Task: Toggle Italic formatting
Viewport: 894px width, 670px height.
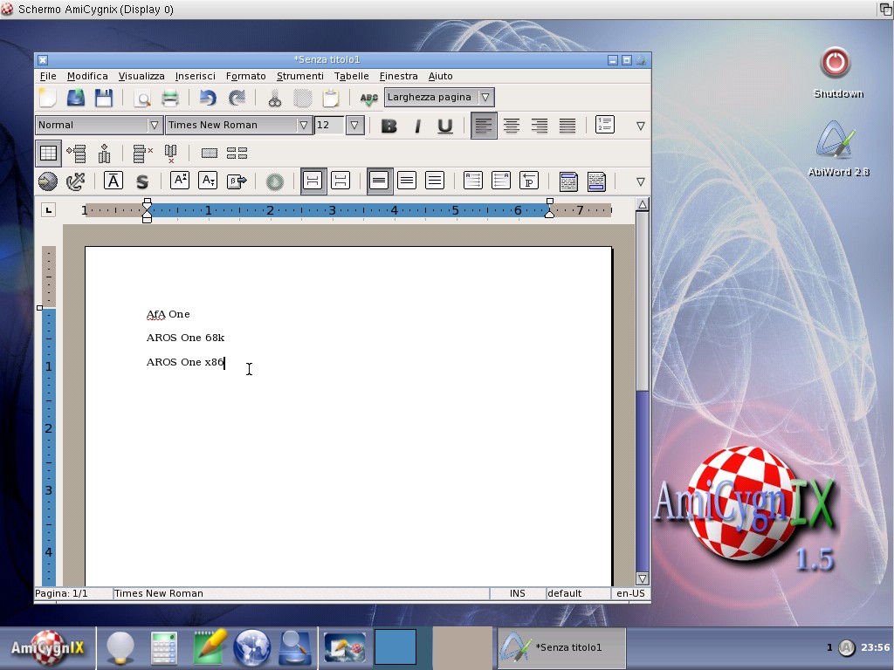Action: click(x=417, y=126)
